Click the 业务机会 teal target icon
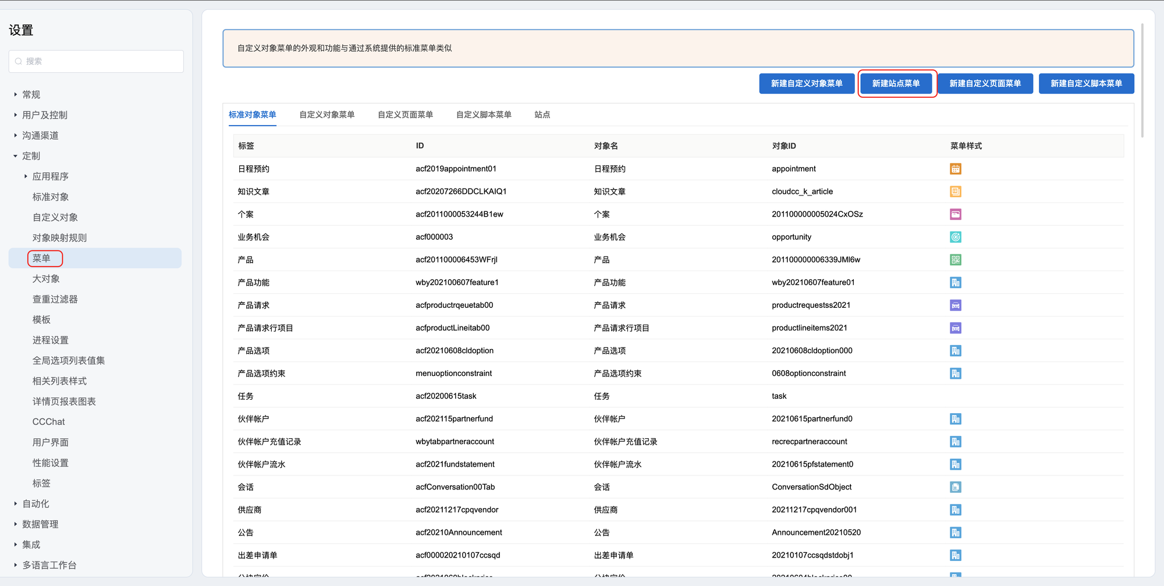The height and width of the screenshot is (586, 1164). tap(955, 237)
